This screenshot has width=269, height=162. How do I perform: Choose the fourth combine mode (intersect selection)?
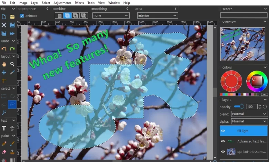[x=83, y=16]
